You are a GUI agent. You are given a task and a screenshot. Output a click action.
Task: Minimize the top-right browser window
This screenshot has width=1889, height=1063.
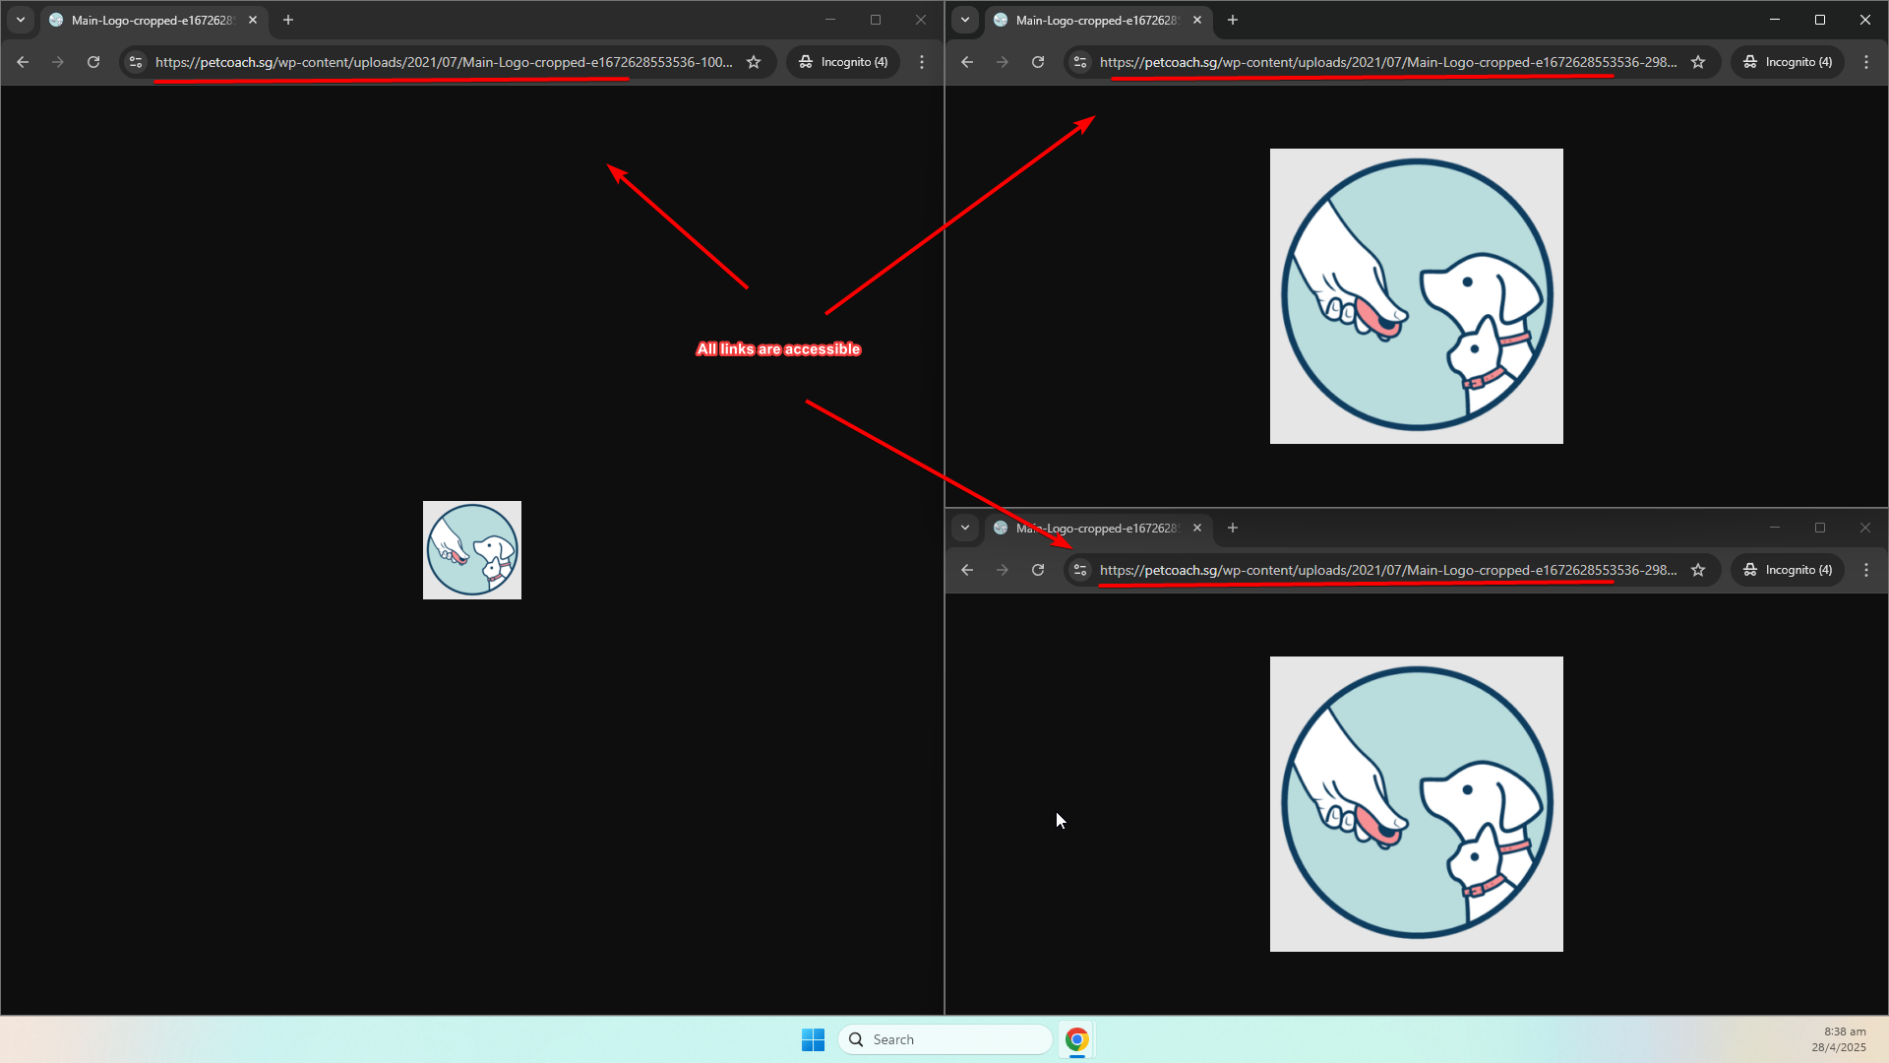(x=1775, y=20)
